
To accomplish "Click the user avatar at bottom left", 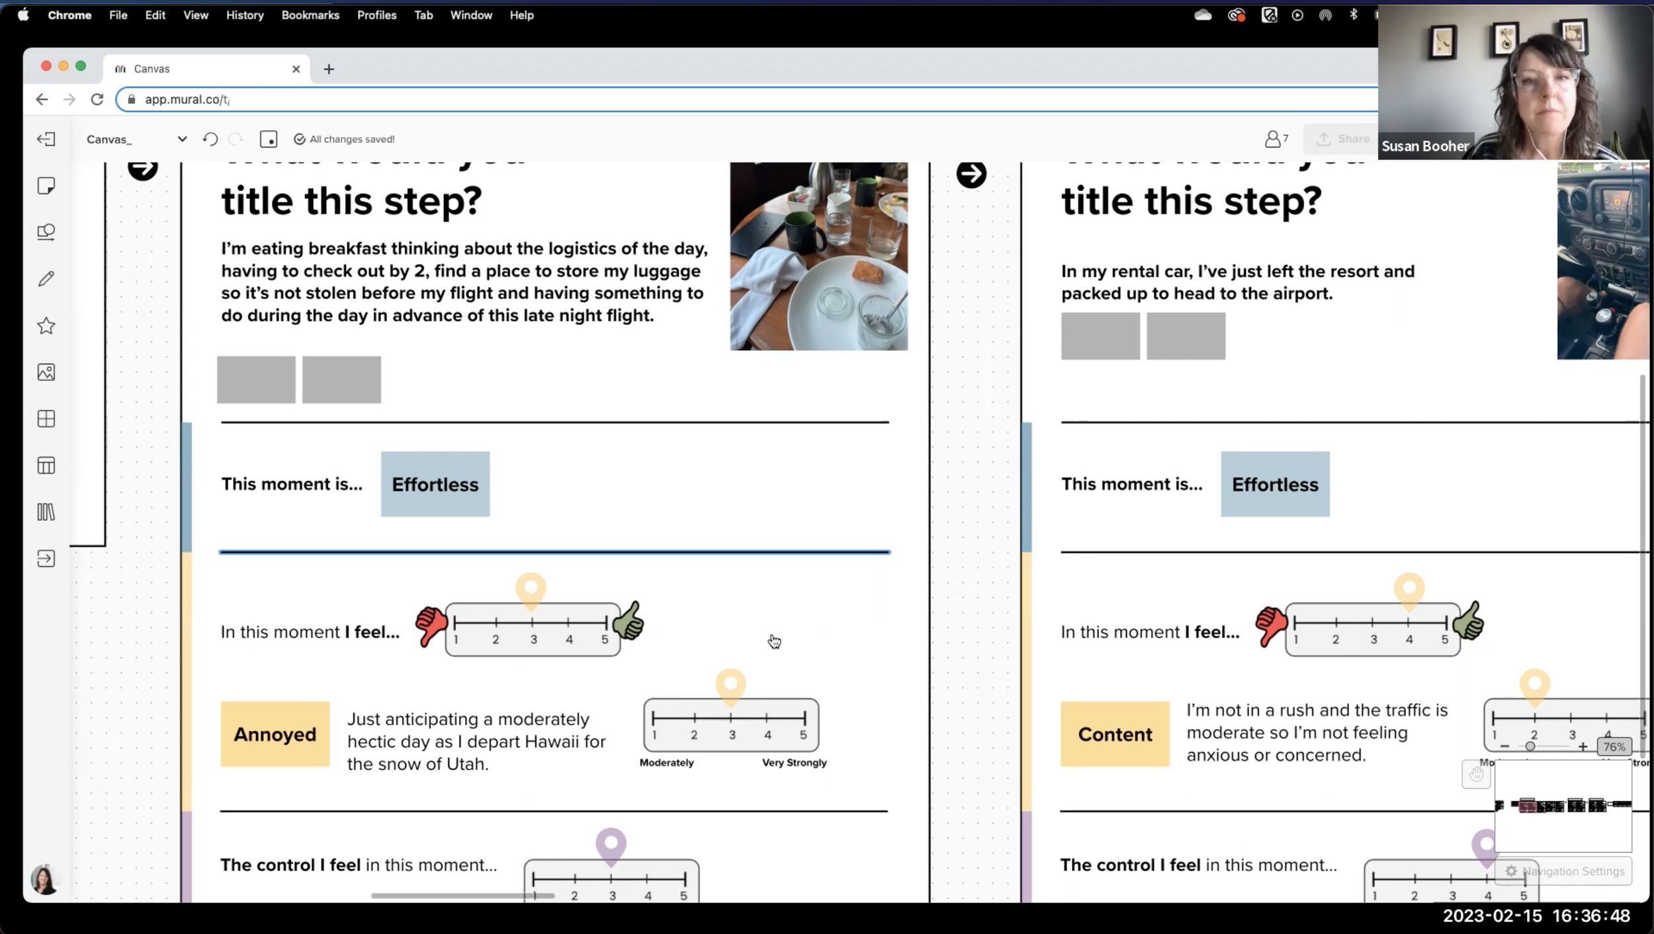I will point(44,880).
